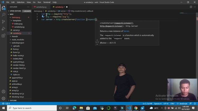Open the clock and date on taskbar
This screenshot has width=198, height=111.
click(x=186, y=108)
